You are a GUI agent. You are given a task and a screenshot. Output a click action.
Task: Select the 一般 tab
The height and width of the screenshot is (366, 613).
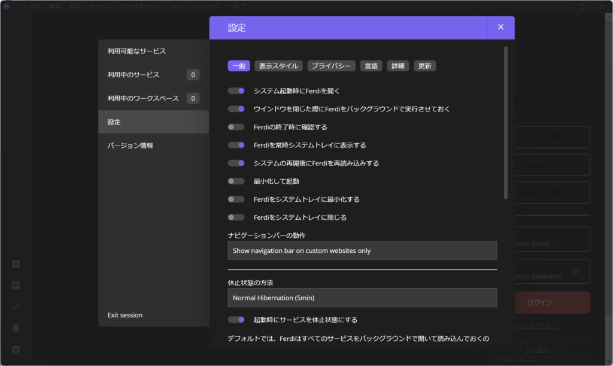[x=239, y=66]
